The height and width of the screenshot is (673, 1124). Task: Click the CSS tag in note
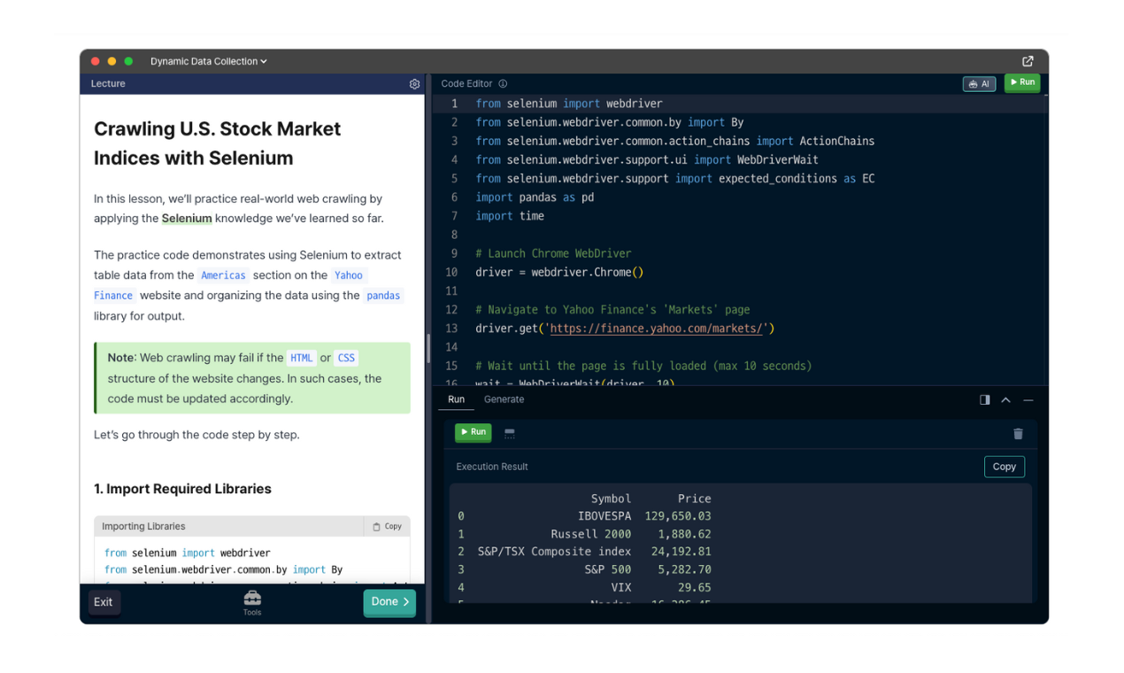tap(346, 359)
